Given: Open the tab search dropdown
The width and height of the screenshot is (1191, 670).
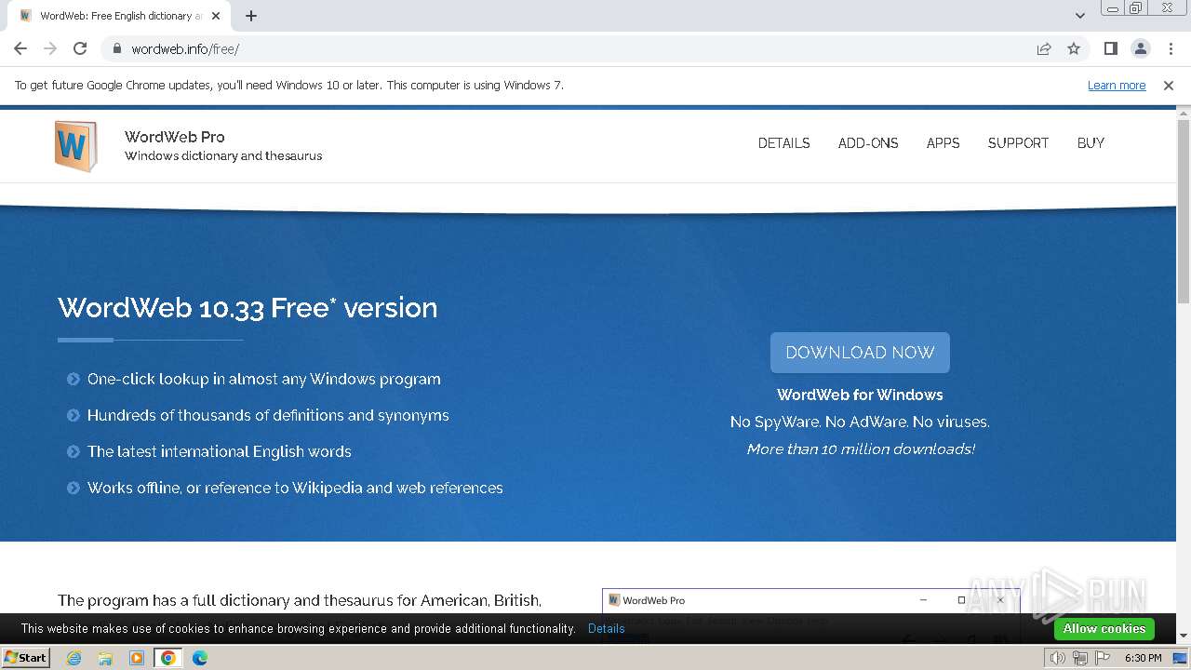Looking at the screenshot, I should pyautogui.click(x=1080, y=16).
